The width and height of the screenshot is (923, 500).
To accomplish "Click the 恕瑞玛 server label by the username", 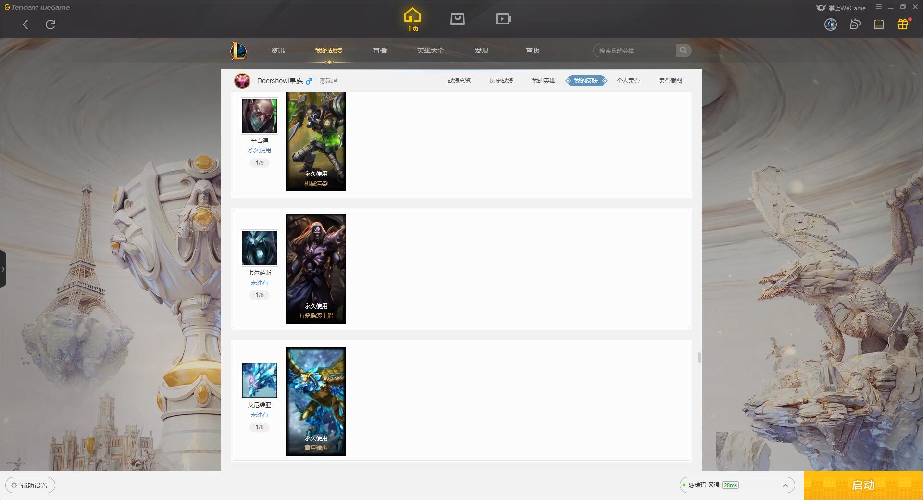I will point(329,81).
